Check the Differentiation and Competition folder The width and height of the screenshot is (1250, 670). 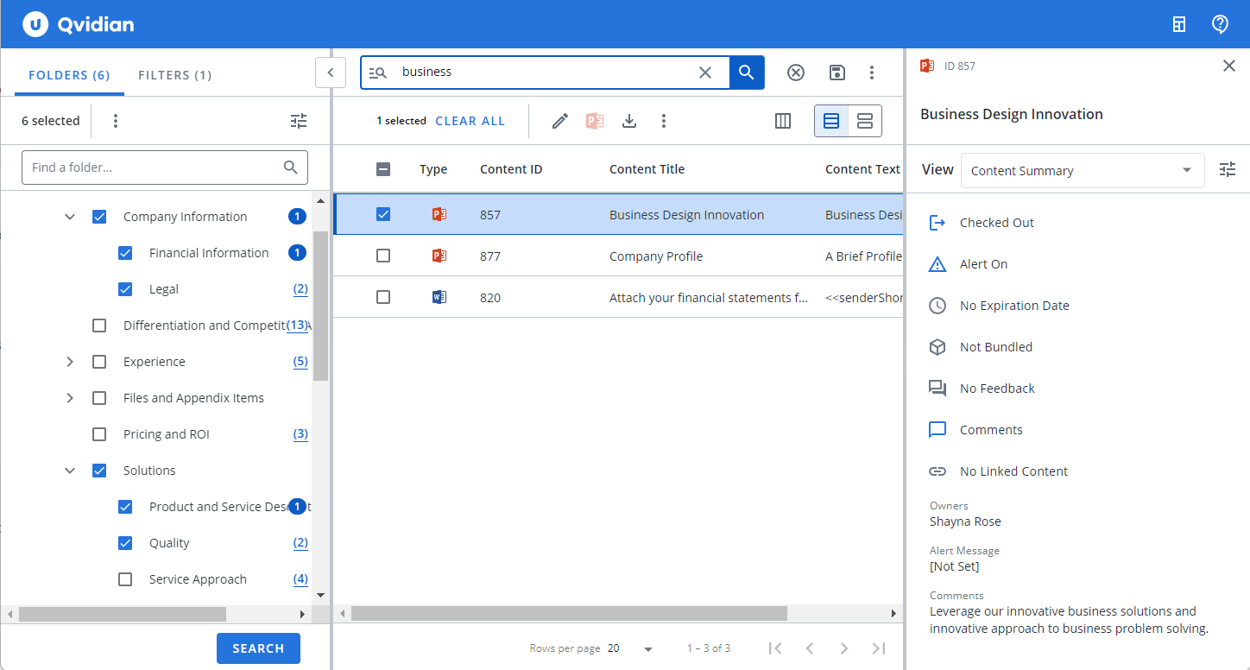99,326
